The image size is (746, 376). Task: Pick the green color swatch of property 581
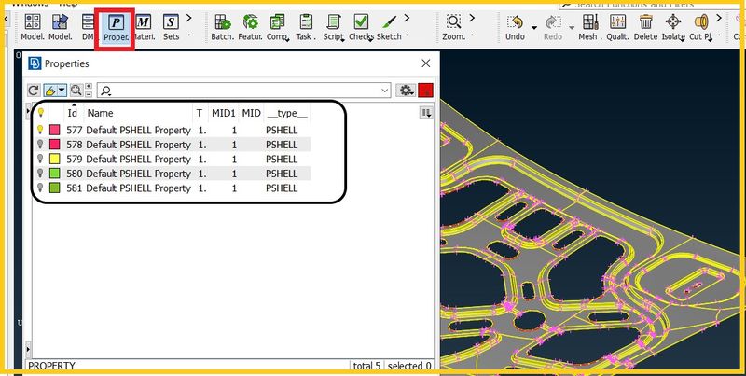(x=55, y=188)
